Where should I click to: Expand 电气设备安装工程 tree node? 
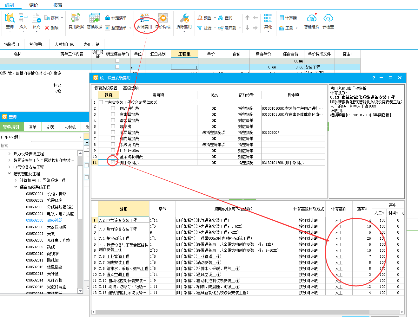[10, 167]
